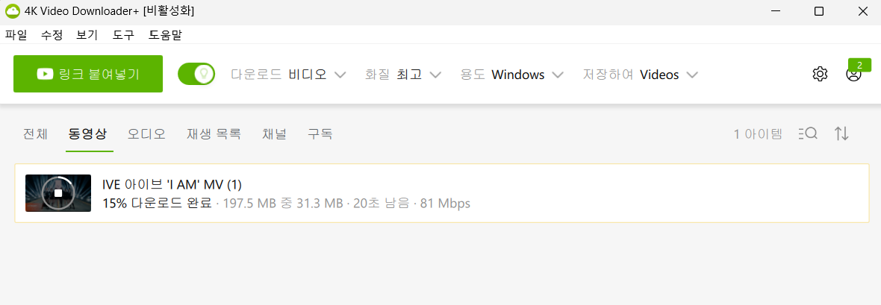
Task: Open the 저장하여 Videos folder dropdown
Action: coord(640,75)
